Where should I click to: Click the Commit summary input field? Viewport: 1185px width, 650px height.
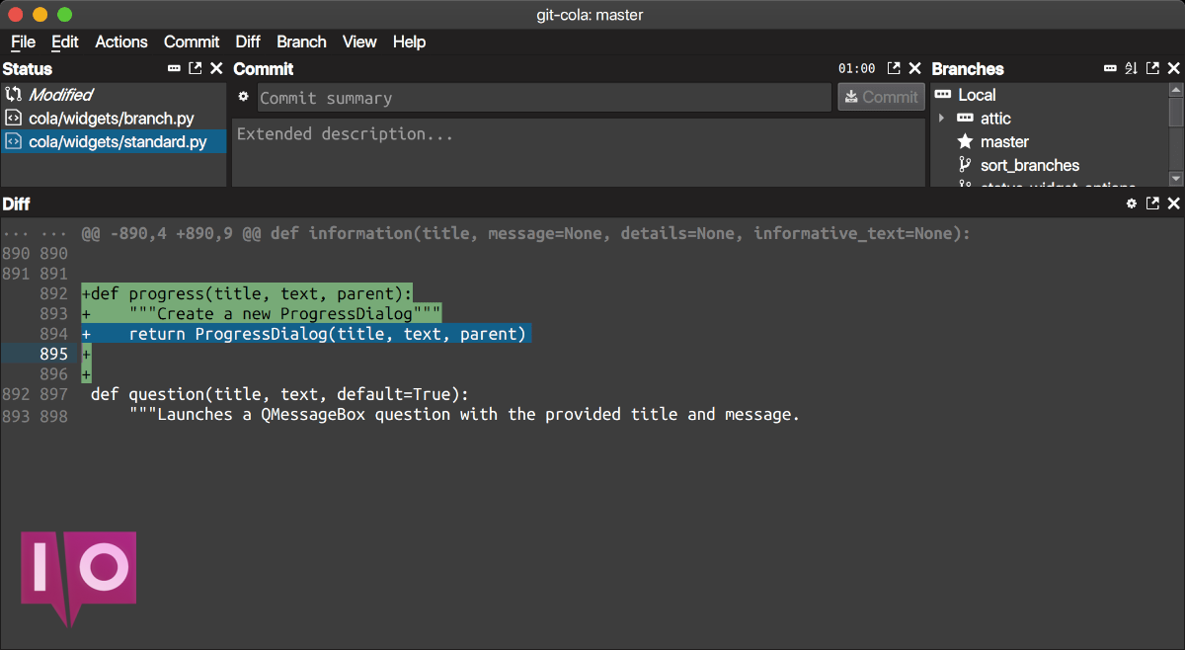[544, 97]
